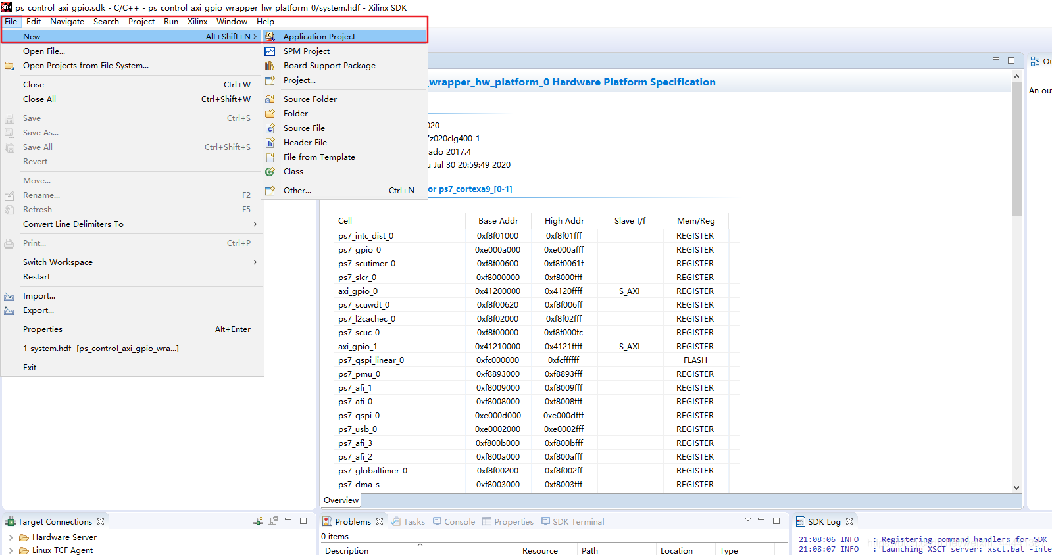The width and height of the screenshot is (1052, 555).
Task: Switch to the Properties tab
Action: 508,522
